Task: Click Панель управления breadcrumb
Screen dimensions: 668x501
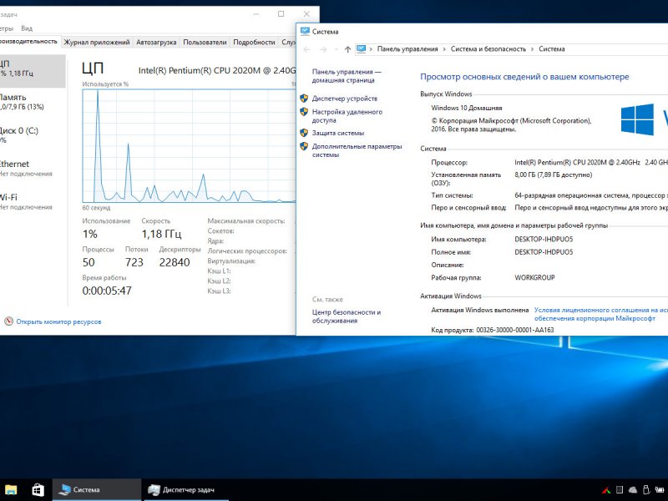Action: pyautogui.click(x=407, y=49)
